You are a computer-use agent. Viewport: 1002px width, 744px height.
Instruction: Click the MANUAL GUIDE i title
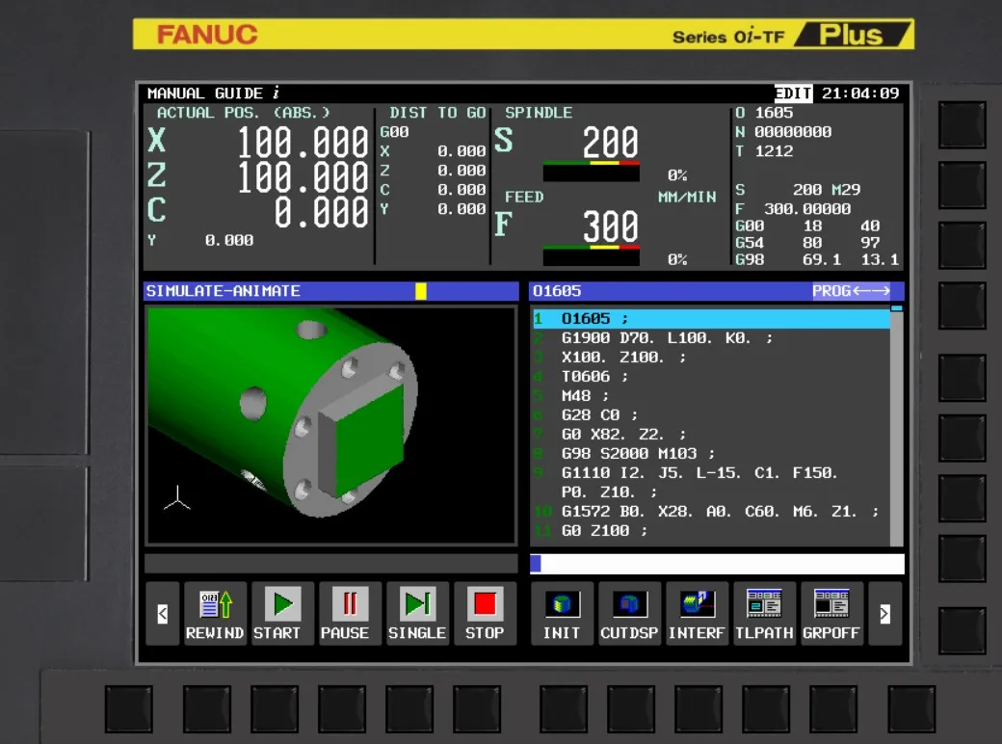[x=214, y=93]
